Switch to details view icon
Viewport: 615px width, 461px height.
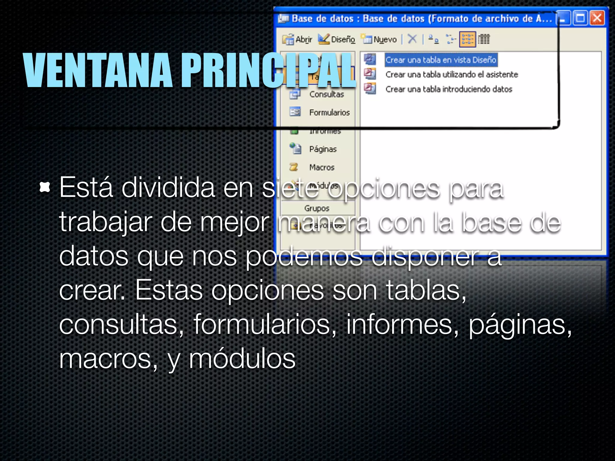[483, 39]
